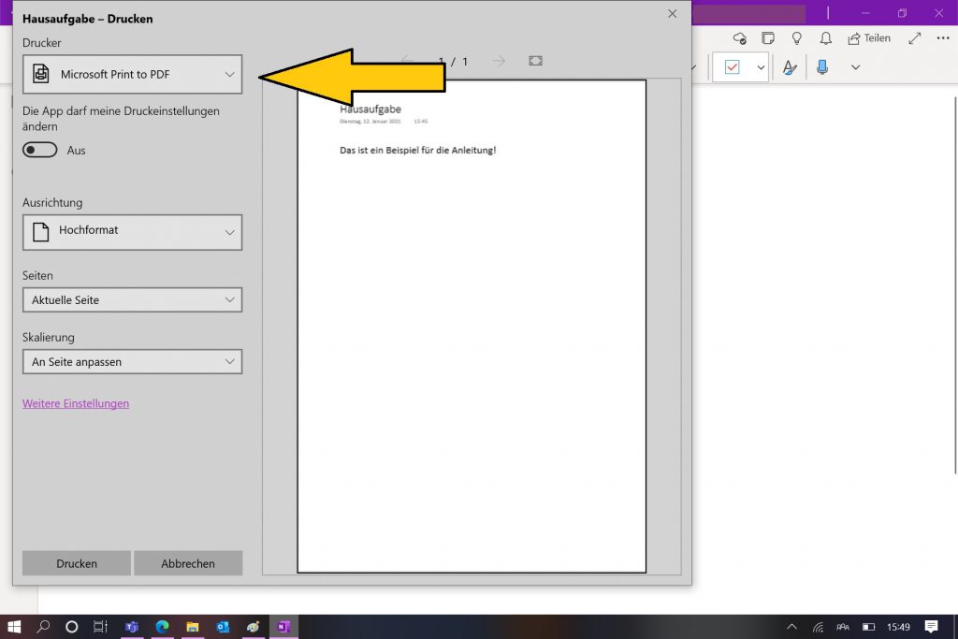Click the fit-to-window preview icon
Screen dimensions: 958x639
tap(535, 61)
